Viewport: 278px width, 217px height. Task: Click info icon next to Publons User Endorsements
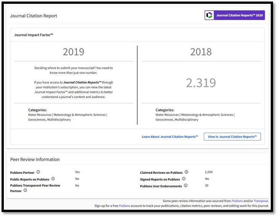[186, 185]
